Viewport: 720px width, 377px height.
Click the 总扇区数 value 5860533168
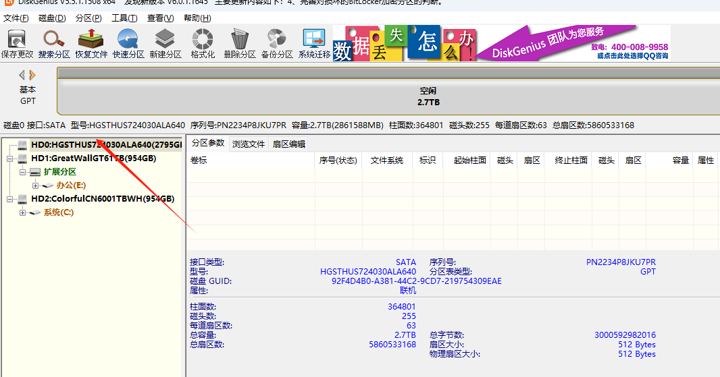tap(392, 345)
